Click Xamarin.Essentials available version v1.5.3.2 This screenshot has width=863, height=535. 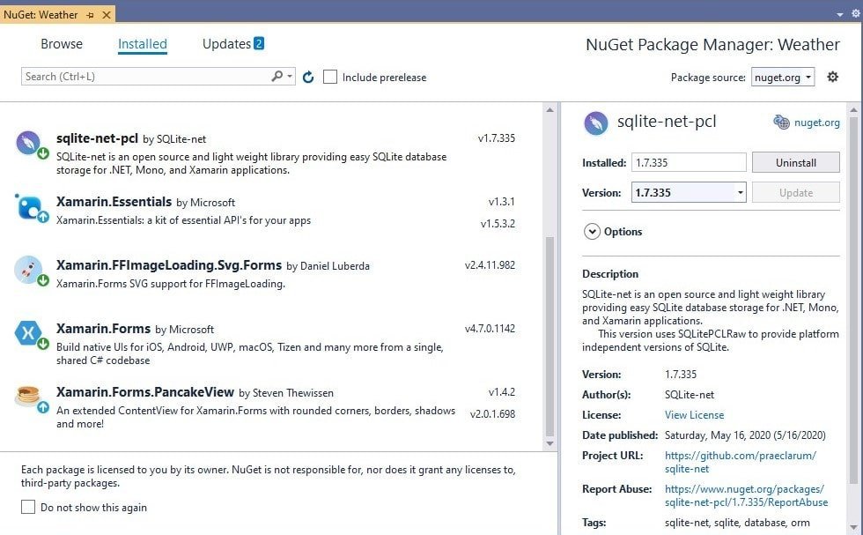point(498,224)
